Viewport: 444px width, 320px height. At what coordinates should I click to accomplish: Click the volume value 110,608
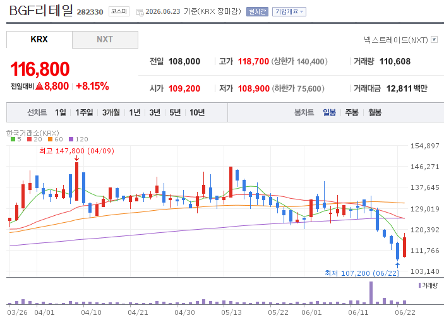[395, 61]
